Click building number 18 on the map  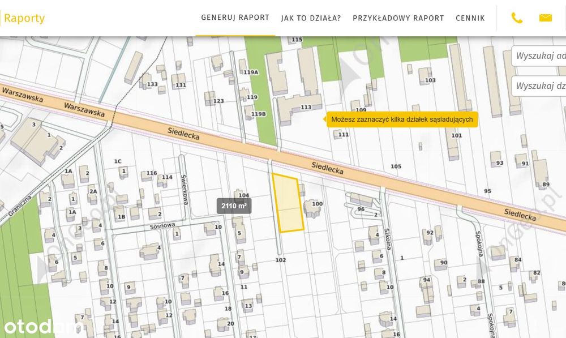tap(228, 309)
